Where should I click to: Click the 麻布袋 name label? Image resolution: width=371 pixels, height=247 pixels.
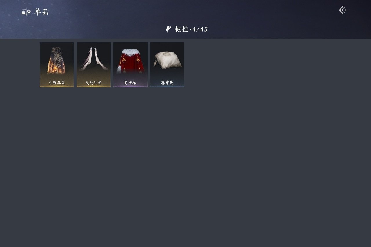(x=167, y=83)
